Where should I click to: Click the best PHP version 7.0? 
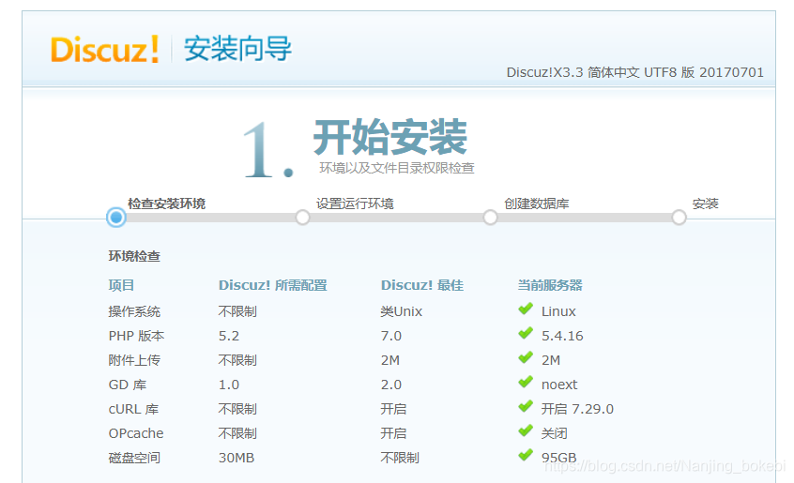click(x=391, y=336)
